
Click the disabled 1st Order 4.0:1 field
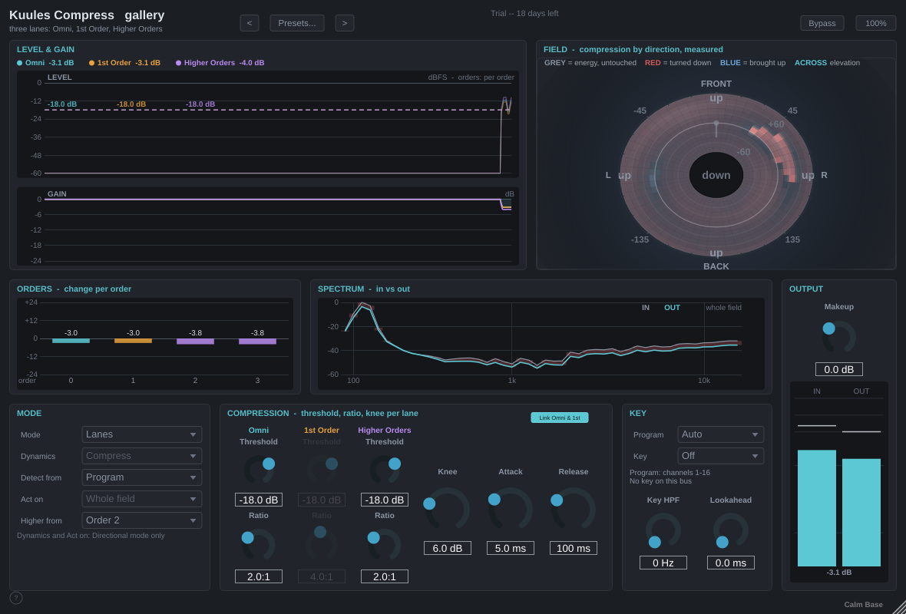[x=322, y=576]
